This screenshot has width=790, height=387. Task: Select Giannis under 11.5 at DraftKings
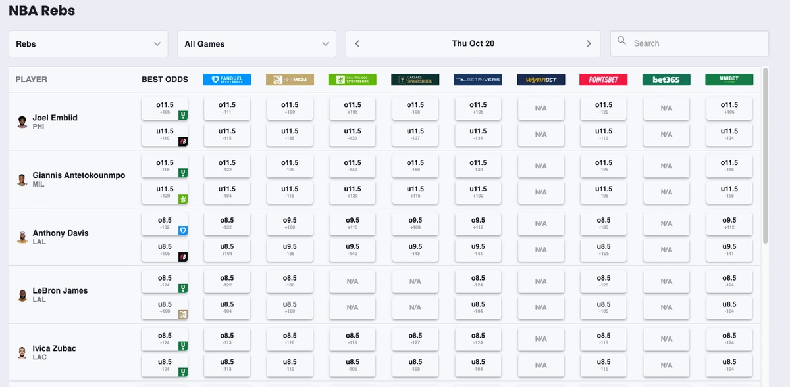click(352, 193)
